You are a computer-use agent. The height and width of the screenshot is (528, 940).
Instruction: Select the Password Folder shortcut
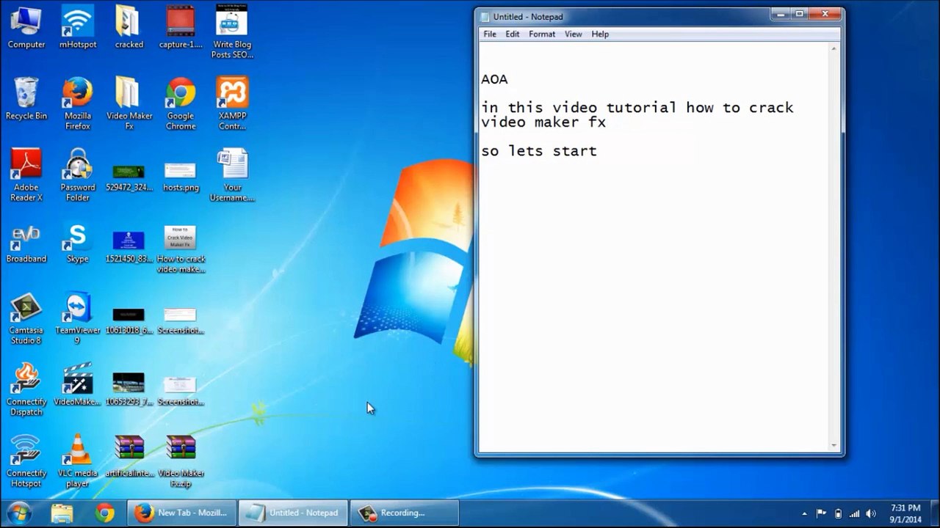(x=78, y=175)
